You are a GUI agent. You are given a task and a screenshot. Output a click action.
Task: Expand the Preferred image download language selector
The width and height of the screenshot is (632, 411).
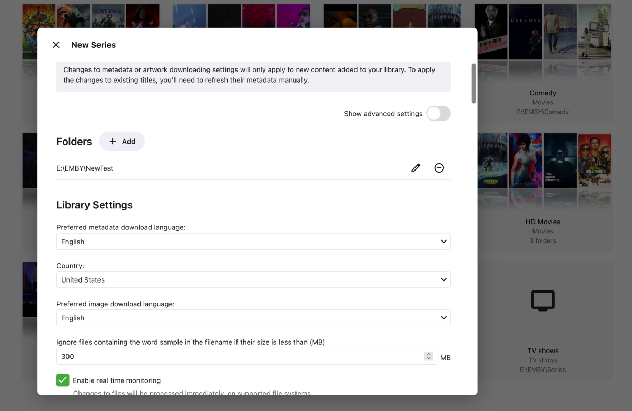click(253, 318)
